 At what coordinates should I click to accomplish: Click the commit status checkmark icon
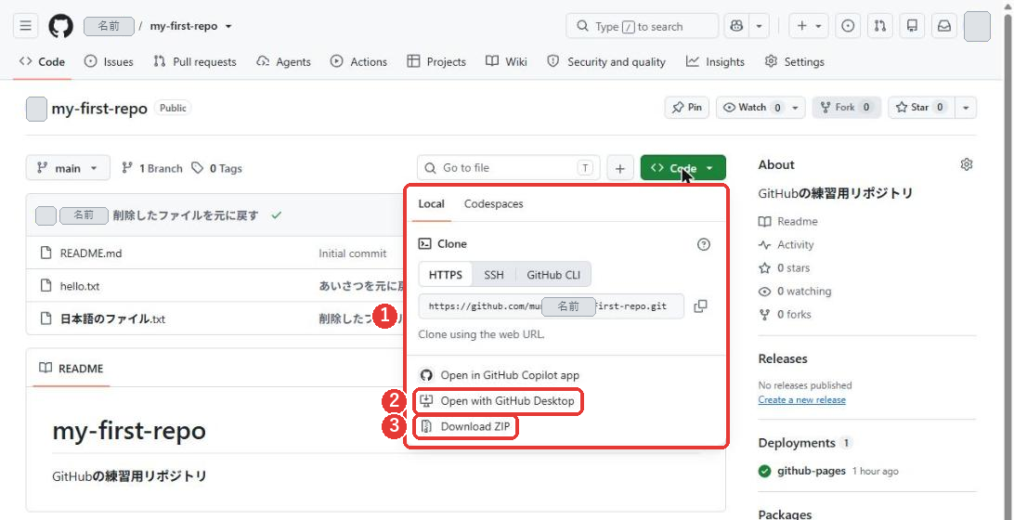click(277, 215)
